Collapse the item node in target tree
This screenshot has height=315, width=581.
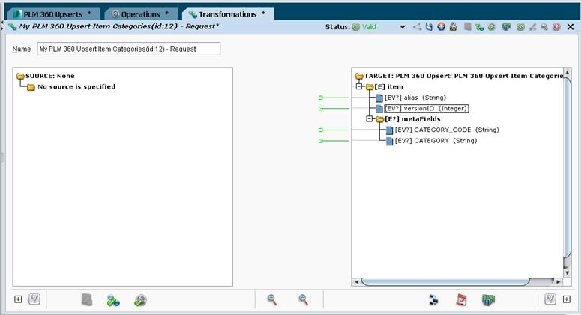359,86
